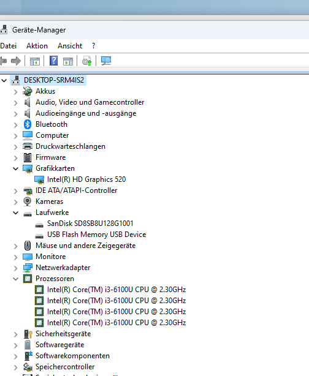Collapse the Prozessoren category
This screenshot has height=376, width=309.
click(15, 279)
